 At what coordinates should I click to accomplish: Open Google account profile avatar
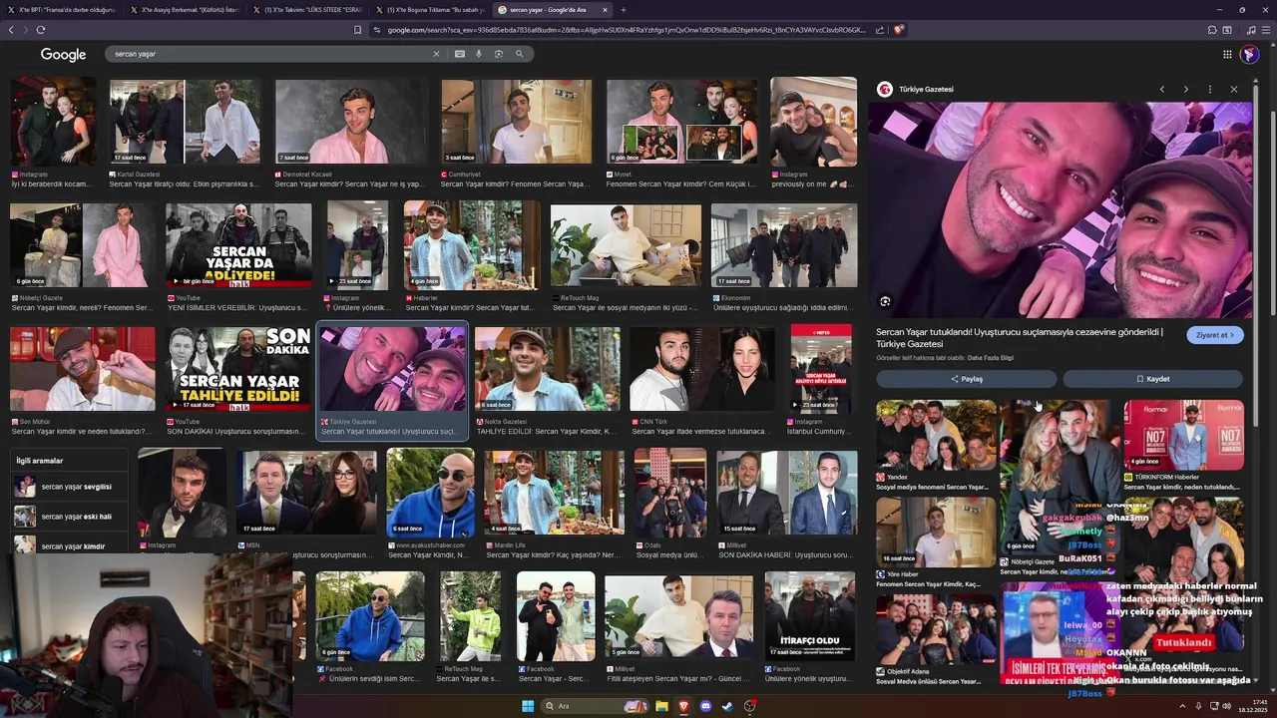[x=1249, y=54]
